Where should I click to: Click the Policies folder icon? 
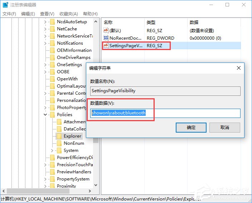pyautogui.click(x=52, y=115)
